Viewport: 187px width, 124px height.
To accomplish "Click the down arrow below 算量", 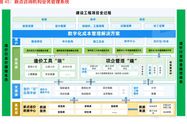I will 151,101.
